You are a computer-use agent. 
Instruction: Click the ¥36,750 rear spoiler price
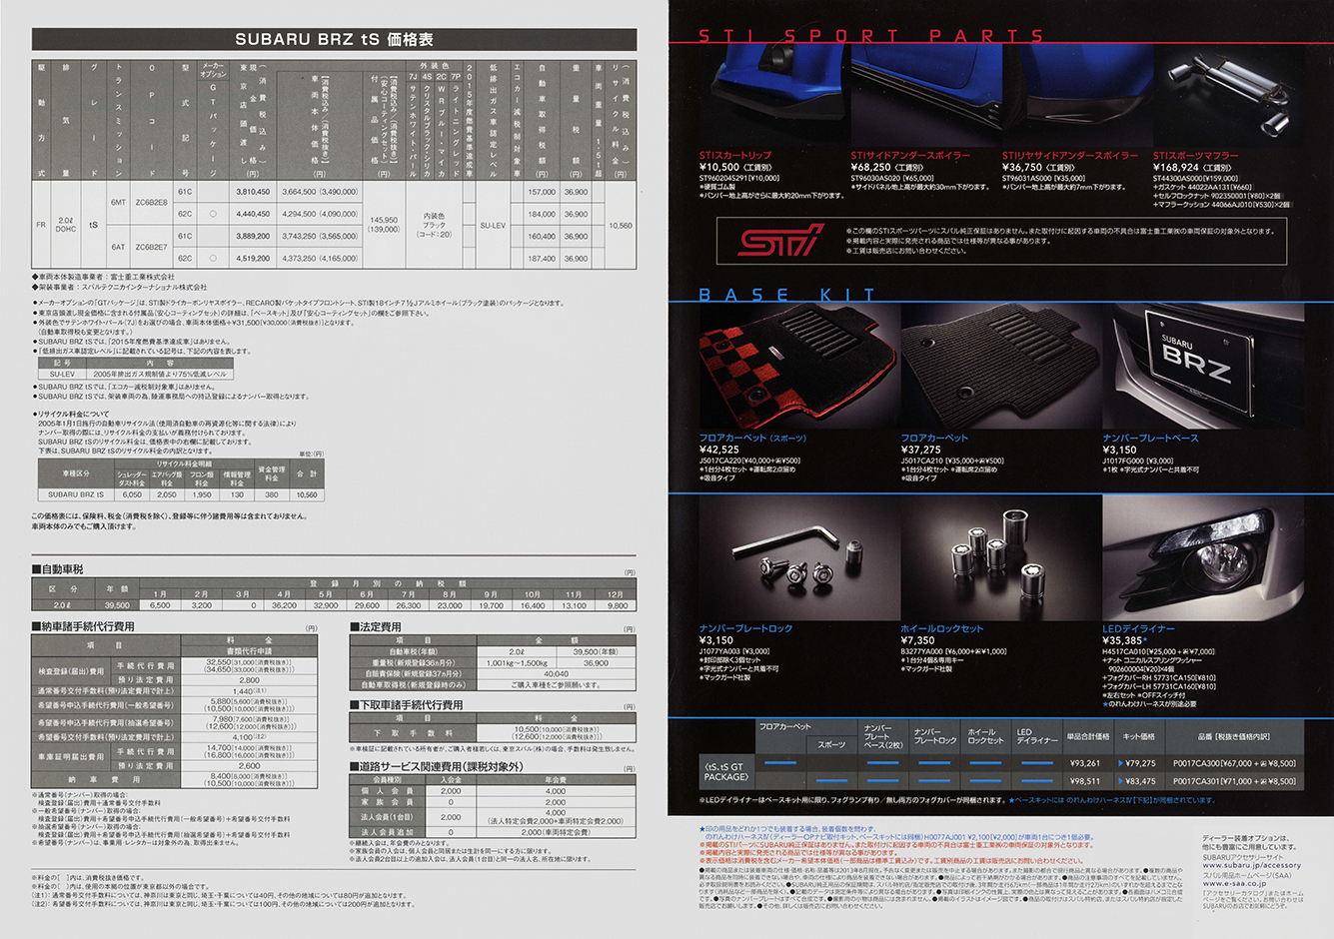[x=1021, y=167]
